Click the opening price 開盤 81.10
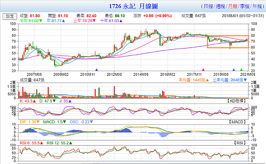This screenshot has width=266, height=164. pyautogui.click(x=58, y=16)
